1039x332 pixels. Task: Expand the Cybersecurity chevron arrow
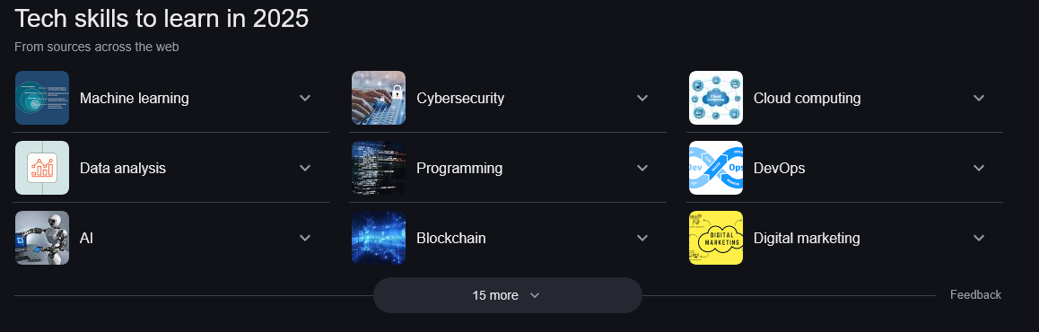click(642, 98)
